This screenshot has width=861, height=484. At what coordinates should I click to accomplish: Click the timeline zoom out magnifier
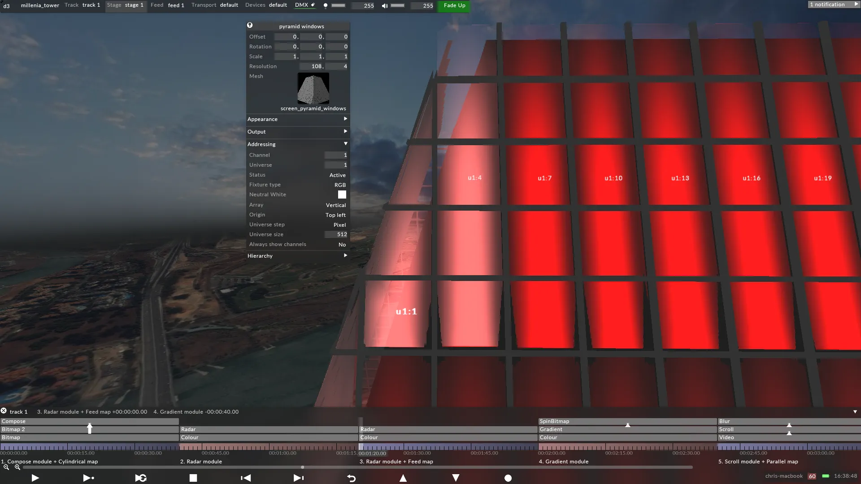(x=6, y=467)
